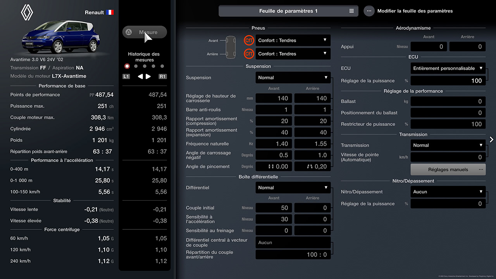Click the Mesure button
The height and width of the screenshot is (279, 496).
point(145,32)
